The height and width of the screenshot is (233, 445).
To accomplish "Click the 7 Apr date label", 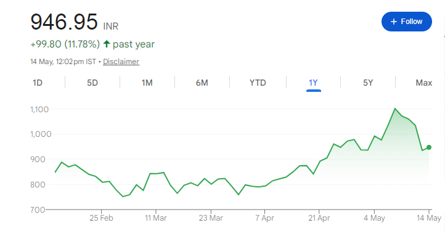I will [264, 218].
